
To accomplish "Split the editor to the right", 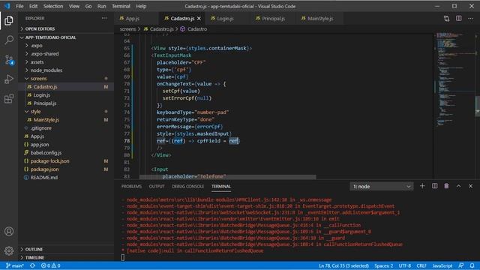I will (x=458, y=19).
